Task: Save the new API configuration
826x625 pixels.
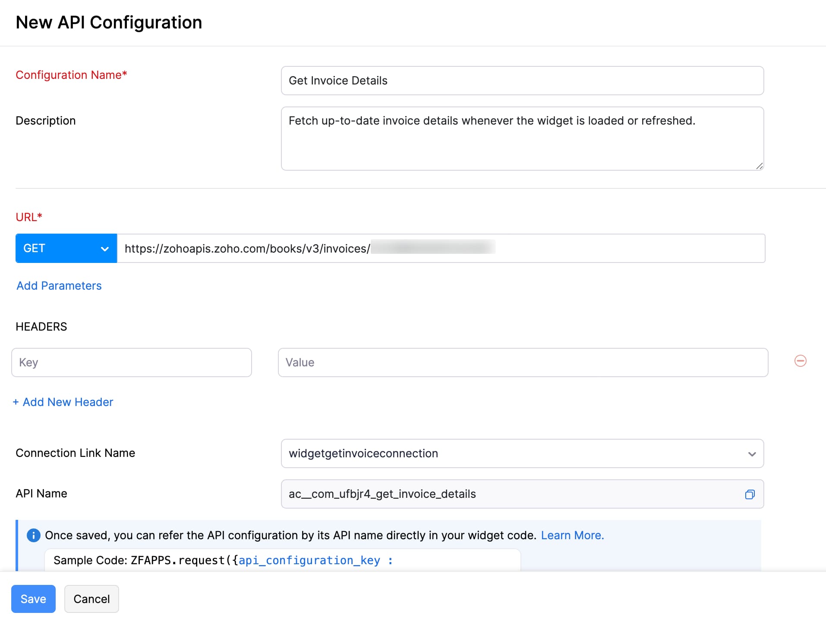Action: coord(33,599)
